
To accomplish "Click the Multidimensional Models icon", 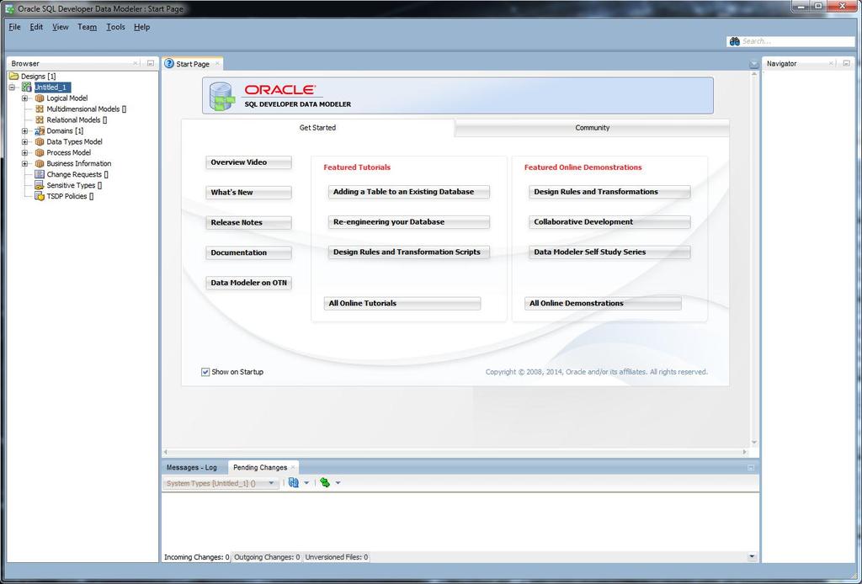I will [40, 109].
